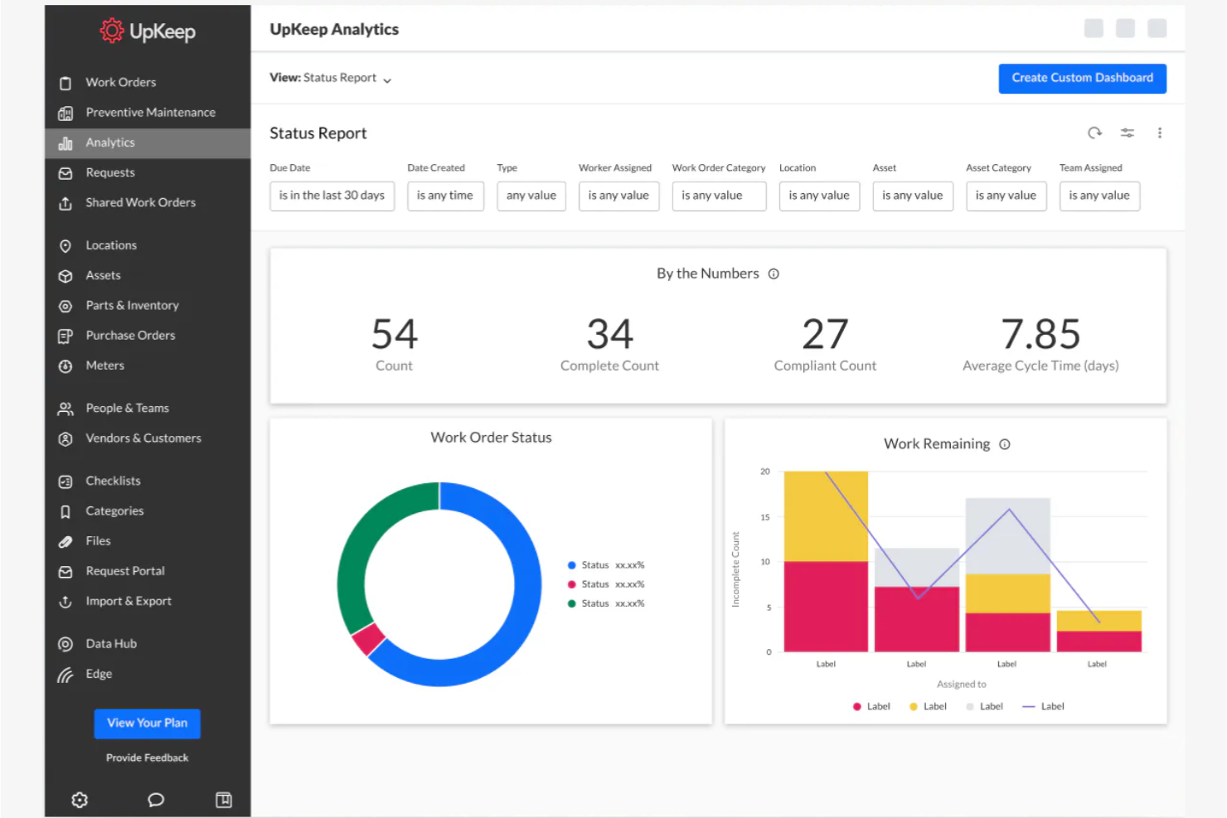Click the Meters gauge icon

coord(65,365)
